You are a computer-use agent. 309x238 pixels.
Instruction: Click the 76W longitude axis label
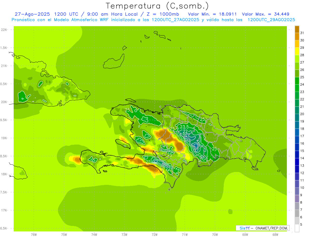(x=34, y=234)
